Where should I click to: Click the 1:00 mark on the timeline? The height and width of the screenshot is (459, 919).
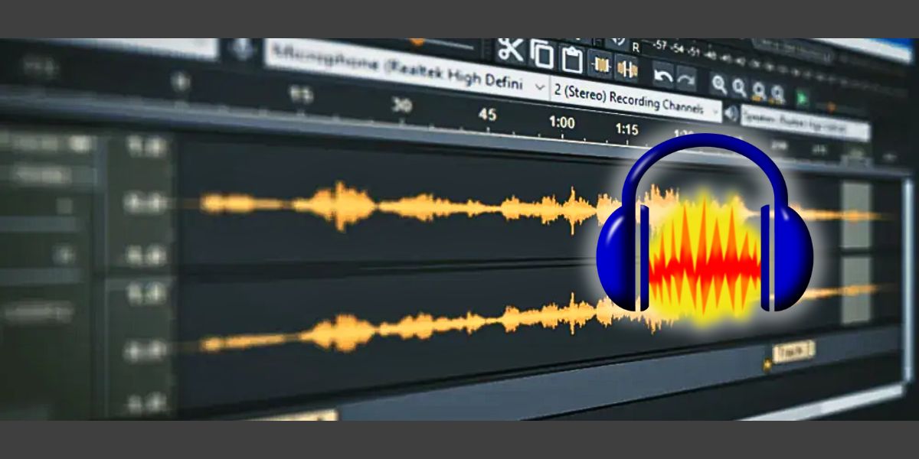561,122
